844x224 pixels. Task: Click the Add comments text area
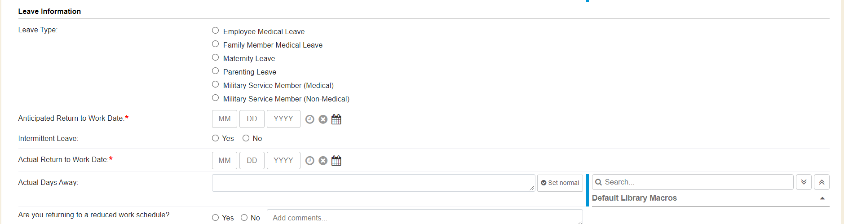click(x=424, y=218)
